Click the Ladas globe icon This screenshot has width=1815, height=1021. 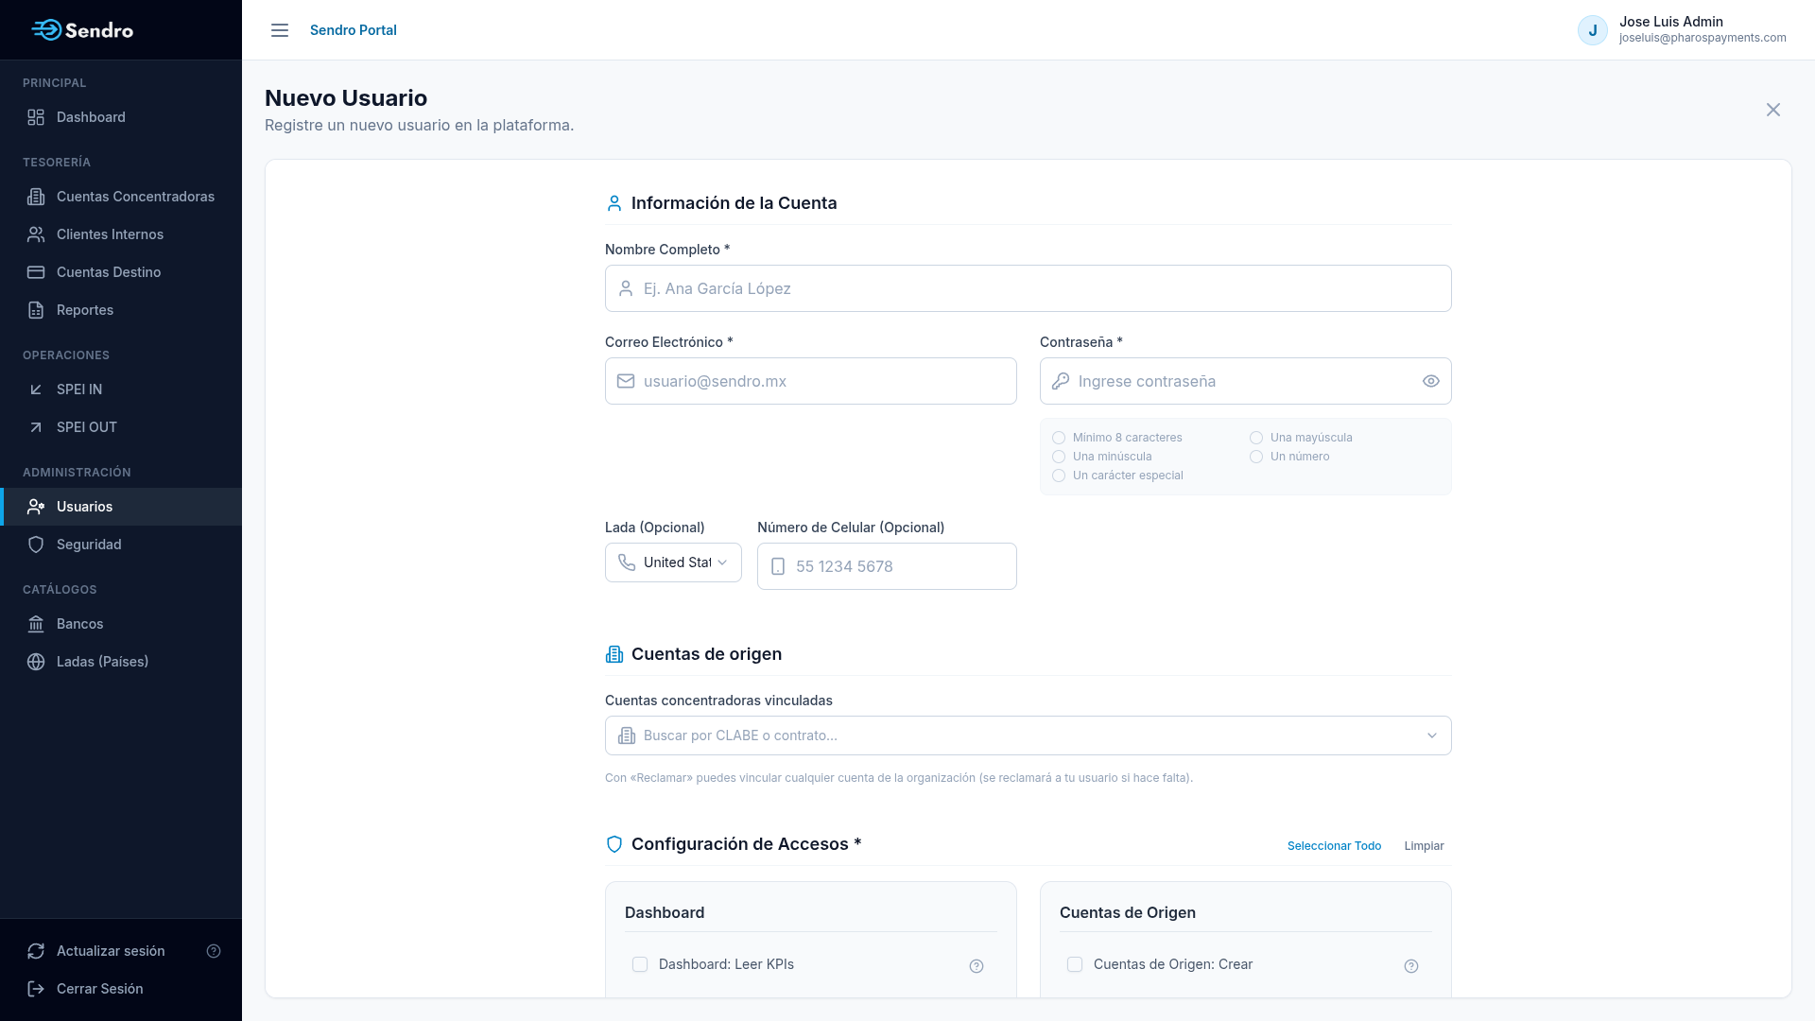point(36,662)
